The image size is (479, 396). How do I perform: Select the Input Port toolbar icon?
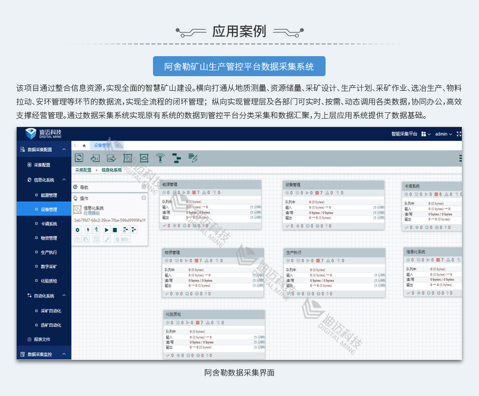[x=95, y=158]
